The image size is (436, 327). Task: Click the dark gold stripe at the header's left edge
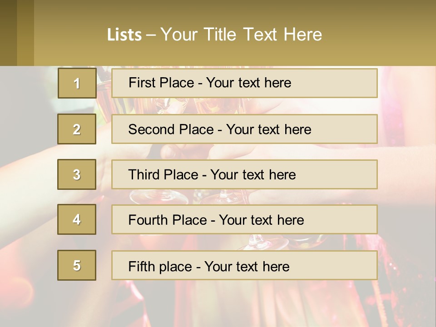tap(8, 33)
